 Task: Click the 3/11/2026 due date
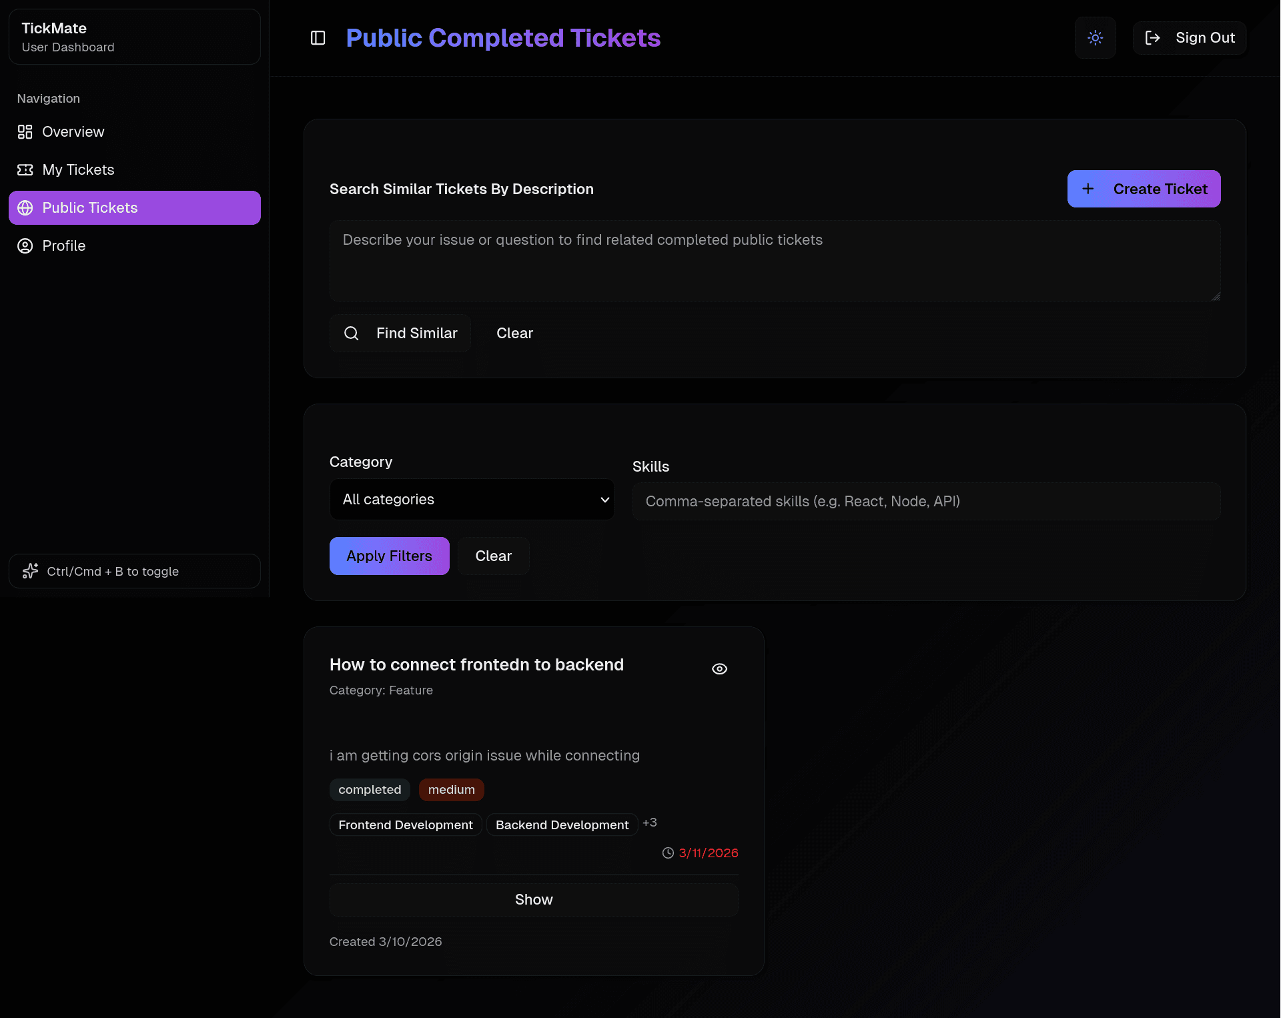pyautogui.click(x=709, y=853)
